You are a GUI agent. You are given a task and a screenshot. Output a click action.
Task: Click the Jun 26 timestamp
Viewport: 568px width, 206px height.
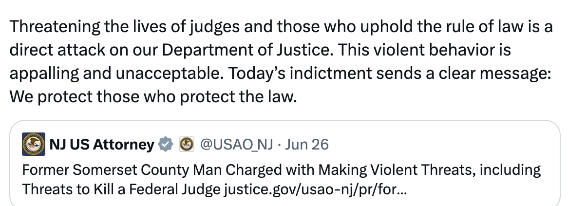click(x=306, y=145)
